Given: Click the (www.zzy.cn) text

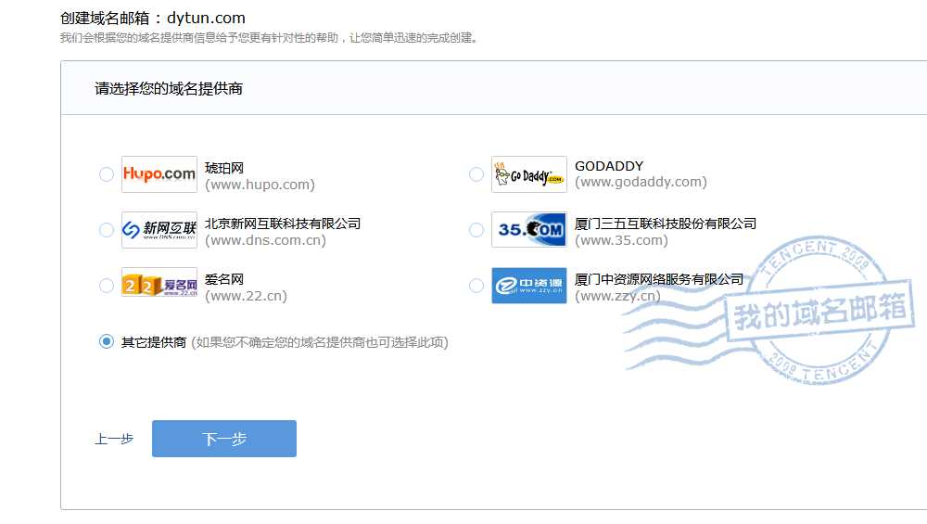Looking at the screenshot, I should 617,296.
